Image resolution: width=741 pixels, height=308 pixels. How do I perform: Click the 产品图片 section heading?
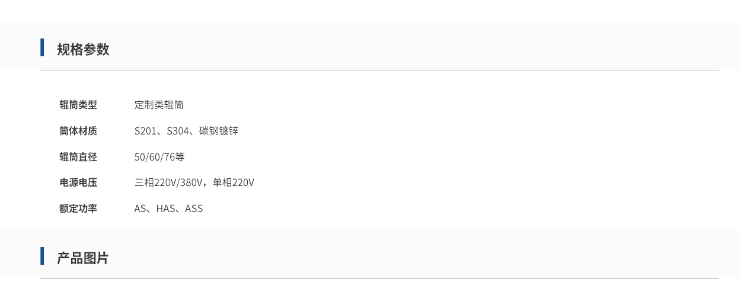[83, 258]
